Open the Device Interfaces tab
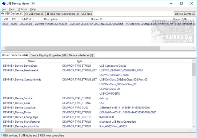The width and height of the screenshot is (197, 138). [x=81, y=55]
